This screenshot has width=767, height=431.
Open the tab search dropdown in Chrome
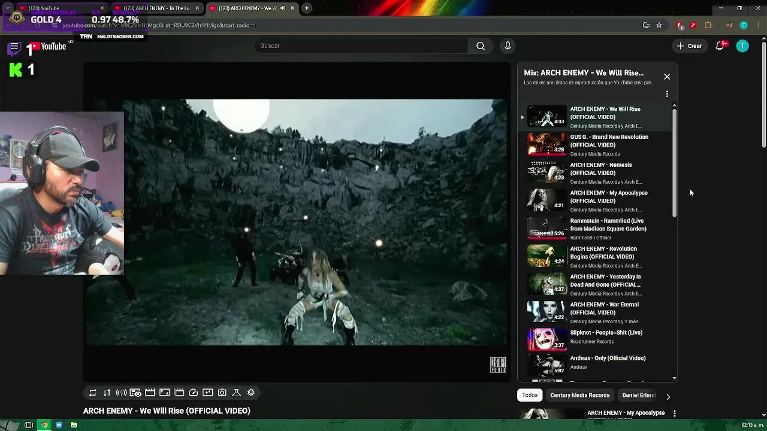coord(8,8)
